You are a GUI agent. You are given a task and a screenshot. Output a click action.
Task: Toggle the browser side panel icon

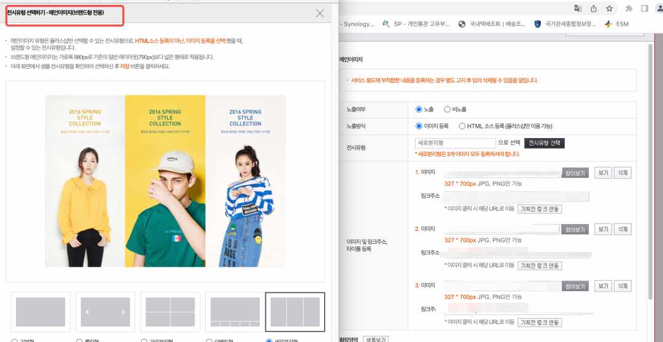(645, 9)
